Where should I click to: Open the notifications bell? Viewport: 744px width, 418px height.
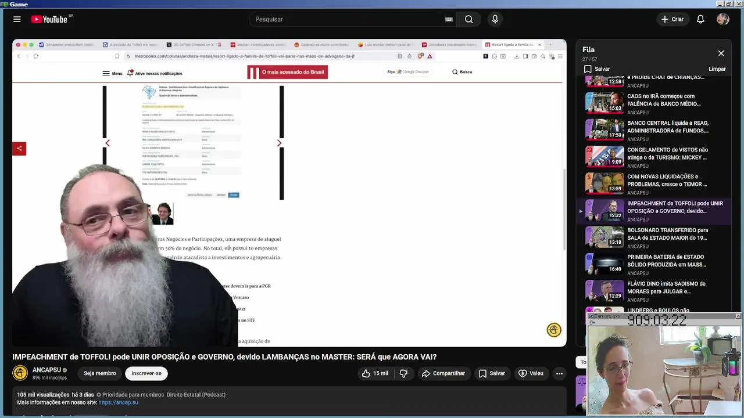coord(700,19)
